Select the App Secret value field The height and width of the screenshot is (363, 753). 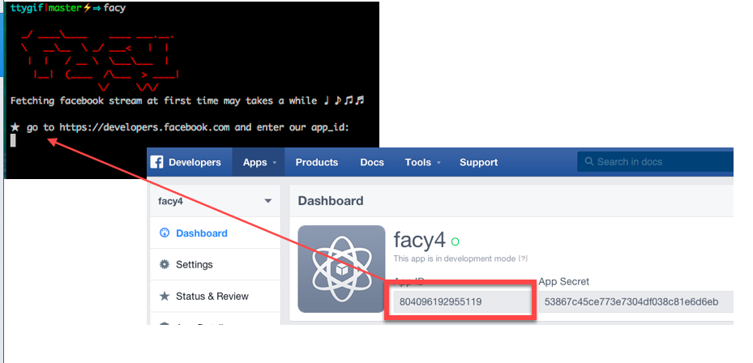tap(635, 302)
